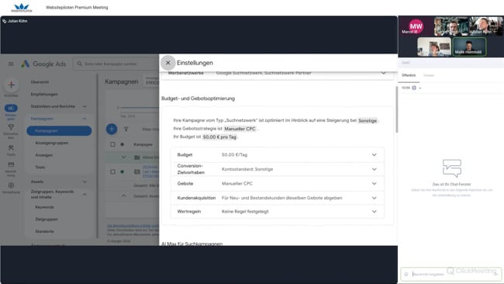Expand the Wertregeln row chevron
Viewport: 504px width, 284px height.
click(x=375, y=212)
